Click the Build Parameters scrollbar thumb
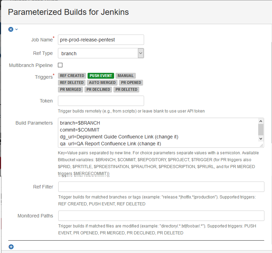 [261, 129]
